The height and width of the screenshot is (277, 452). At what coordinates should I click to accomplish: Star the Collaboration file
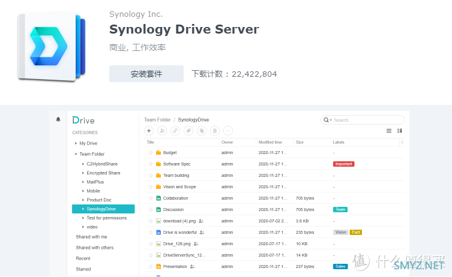[151, 198]
